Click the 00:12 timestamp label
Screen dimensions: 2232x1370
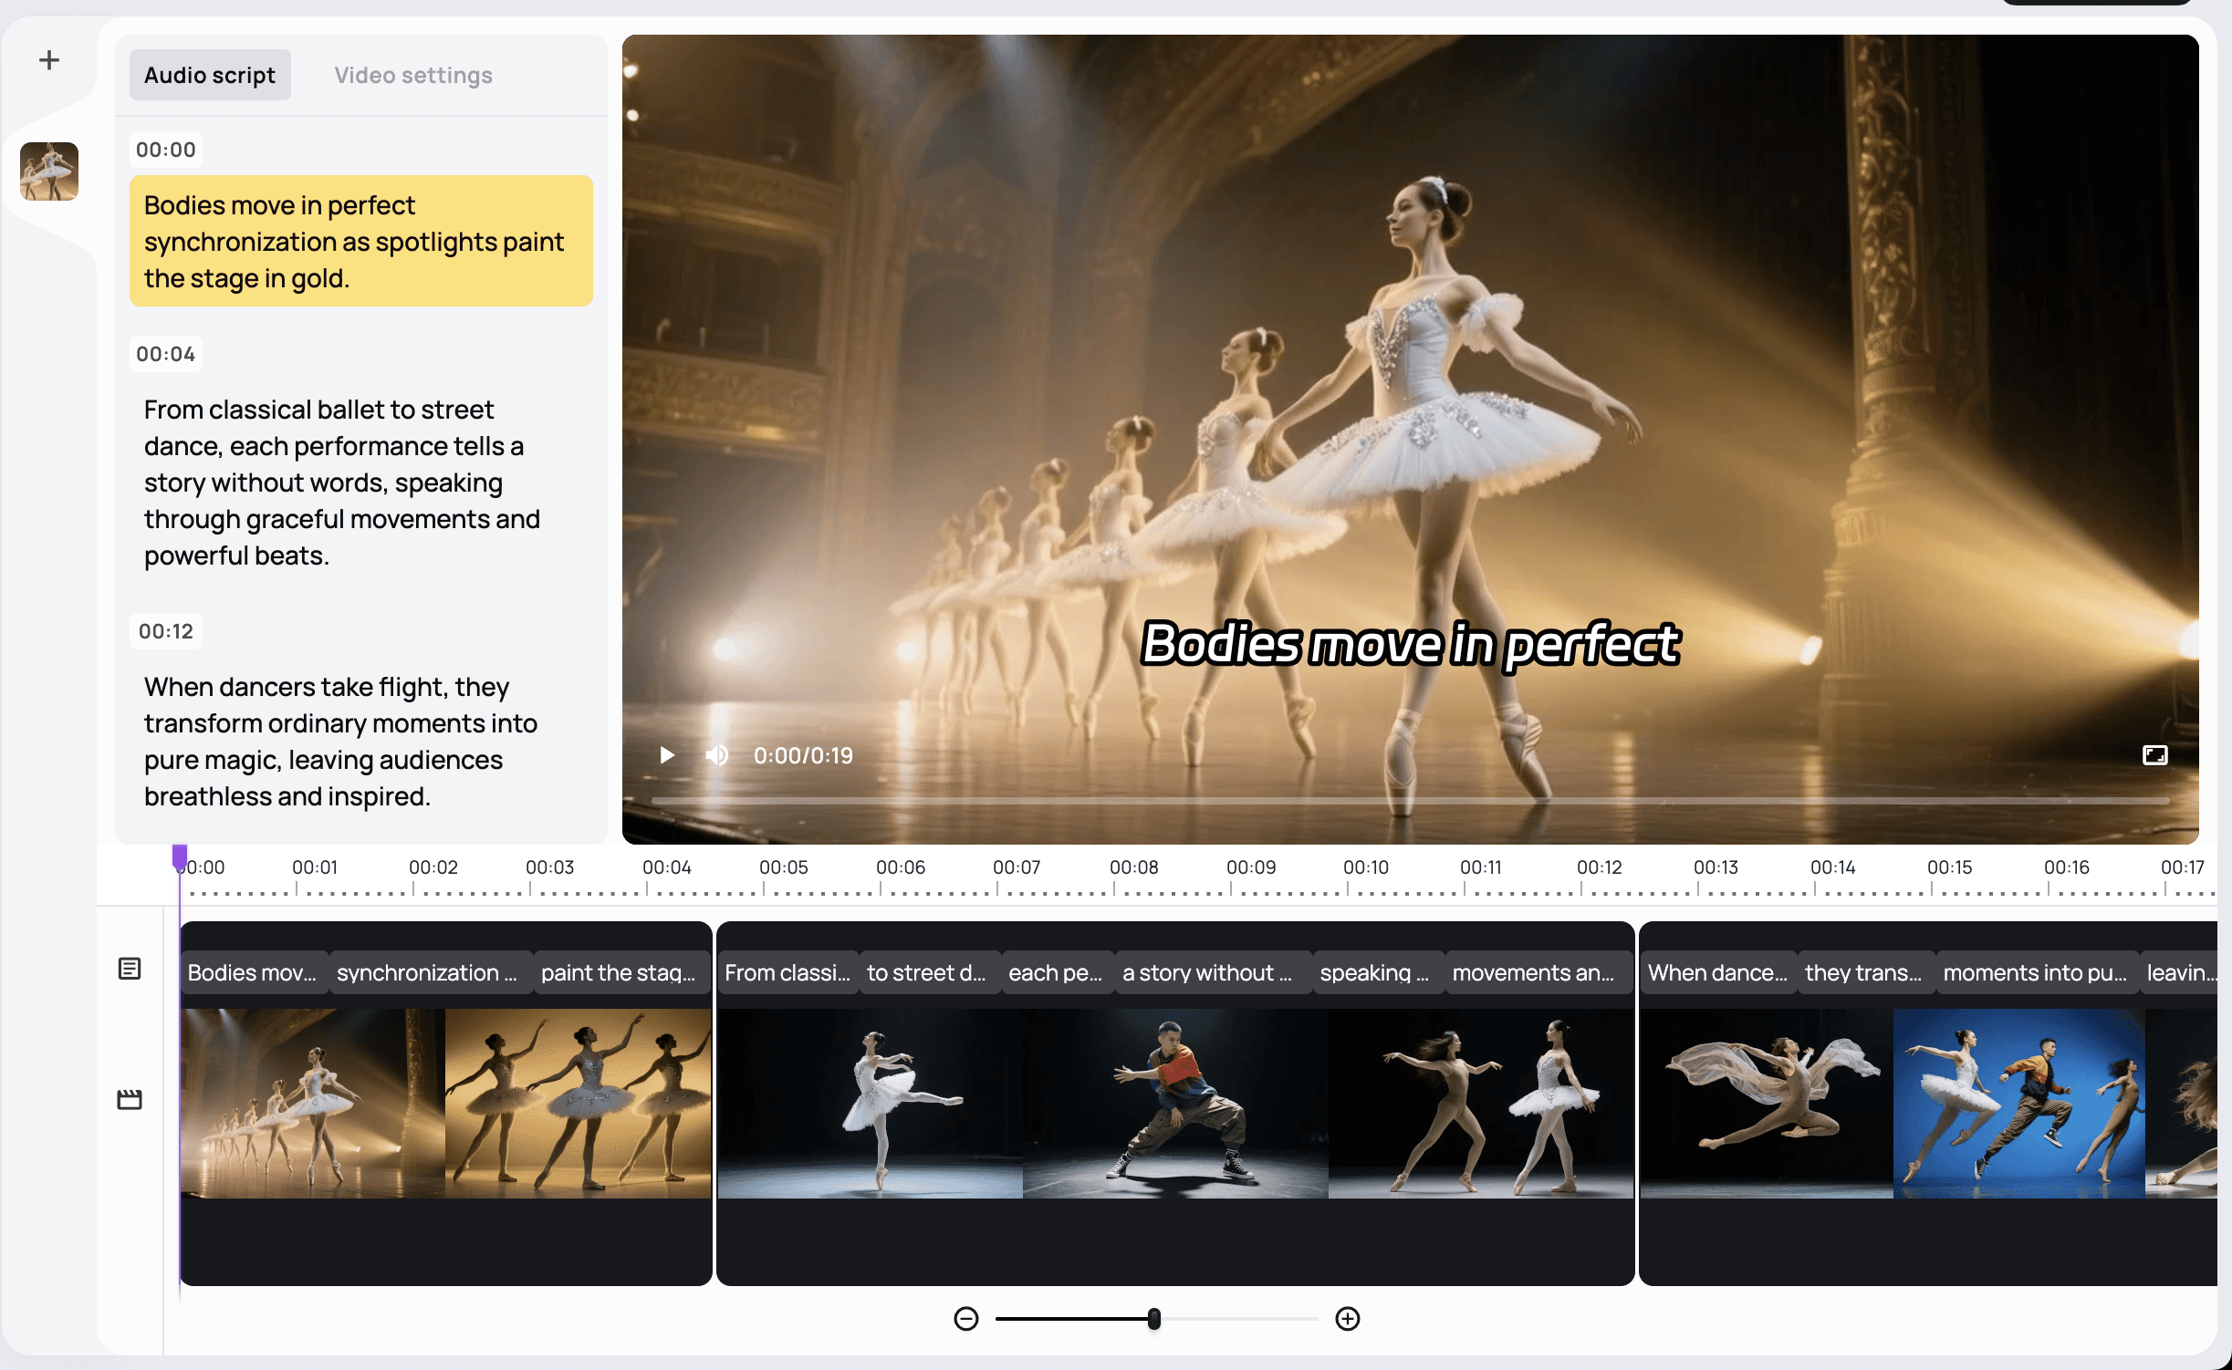click(166, 631)
